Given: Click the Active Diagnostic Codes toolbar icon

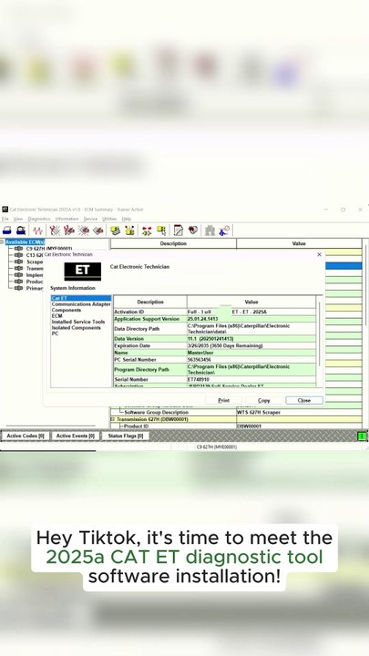Looking at the screenshot, I should point(55,231).
